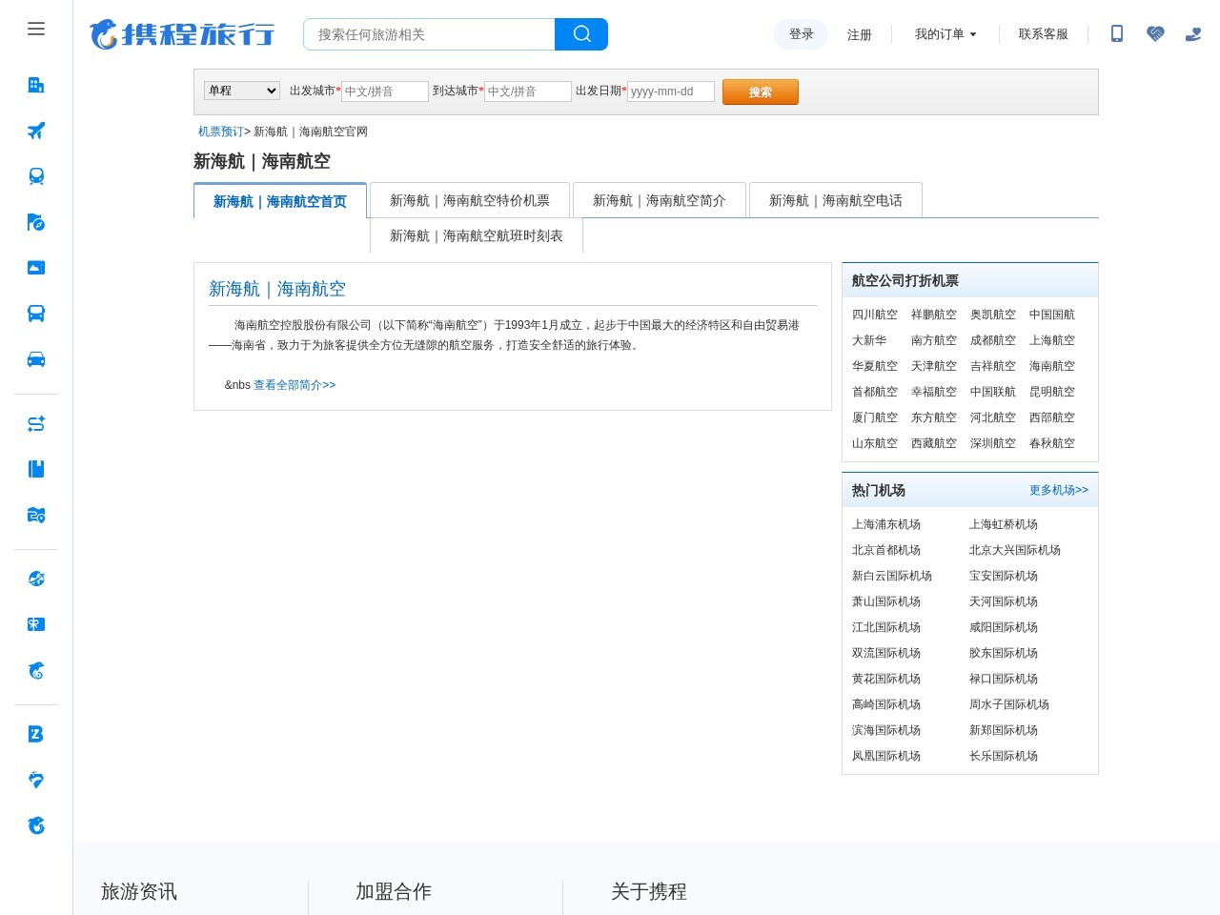
Task: Select the bus icon in the left sidebar
Action: click(x=36, y=313)
